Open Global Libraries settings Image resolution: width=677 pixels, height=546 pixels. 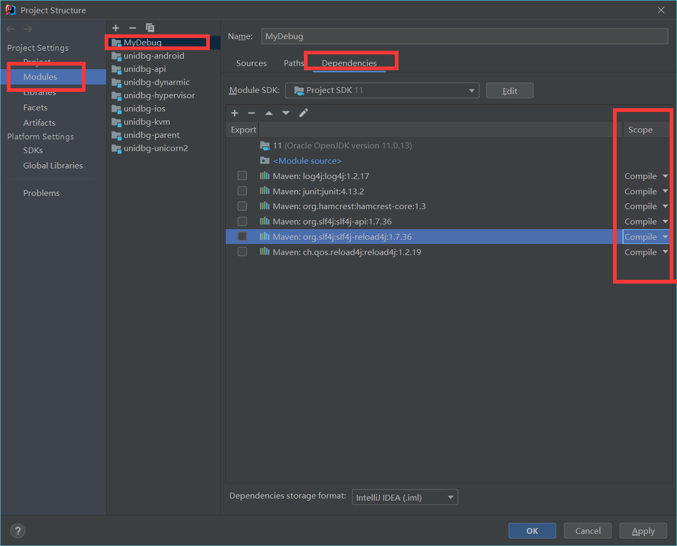(53, 166)
